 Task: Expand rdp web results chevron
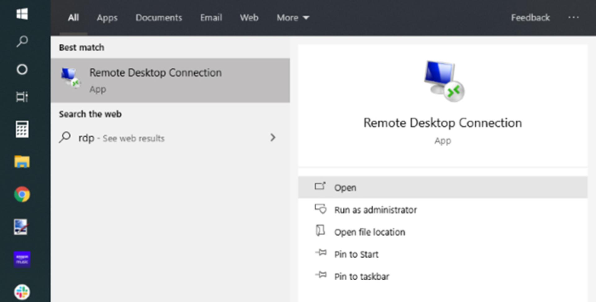pyautogui.click(x=273, y=138)
